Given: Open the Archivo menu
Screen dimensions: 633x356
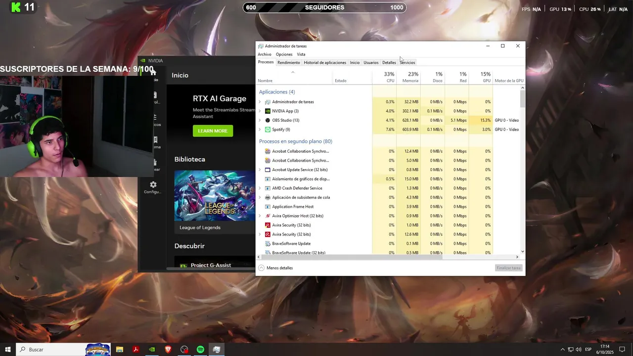Looking at the screenshot, I should tap(265, 54).
